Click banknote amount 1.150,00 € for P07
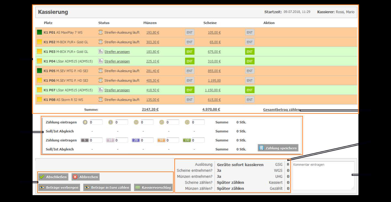Screen dimensions: 391x202 (213, 90)
